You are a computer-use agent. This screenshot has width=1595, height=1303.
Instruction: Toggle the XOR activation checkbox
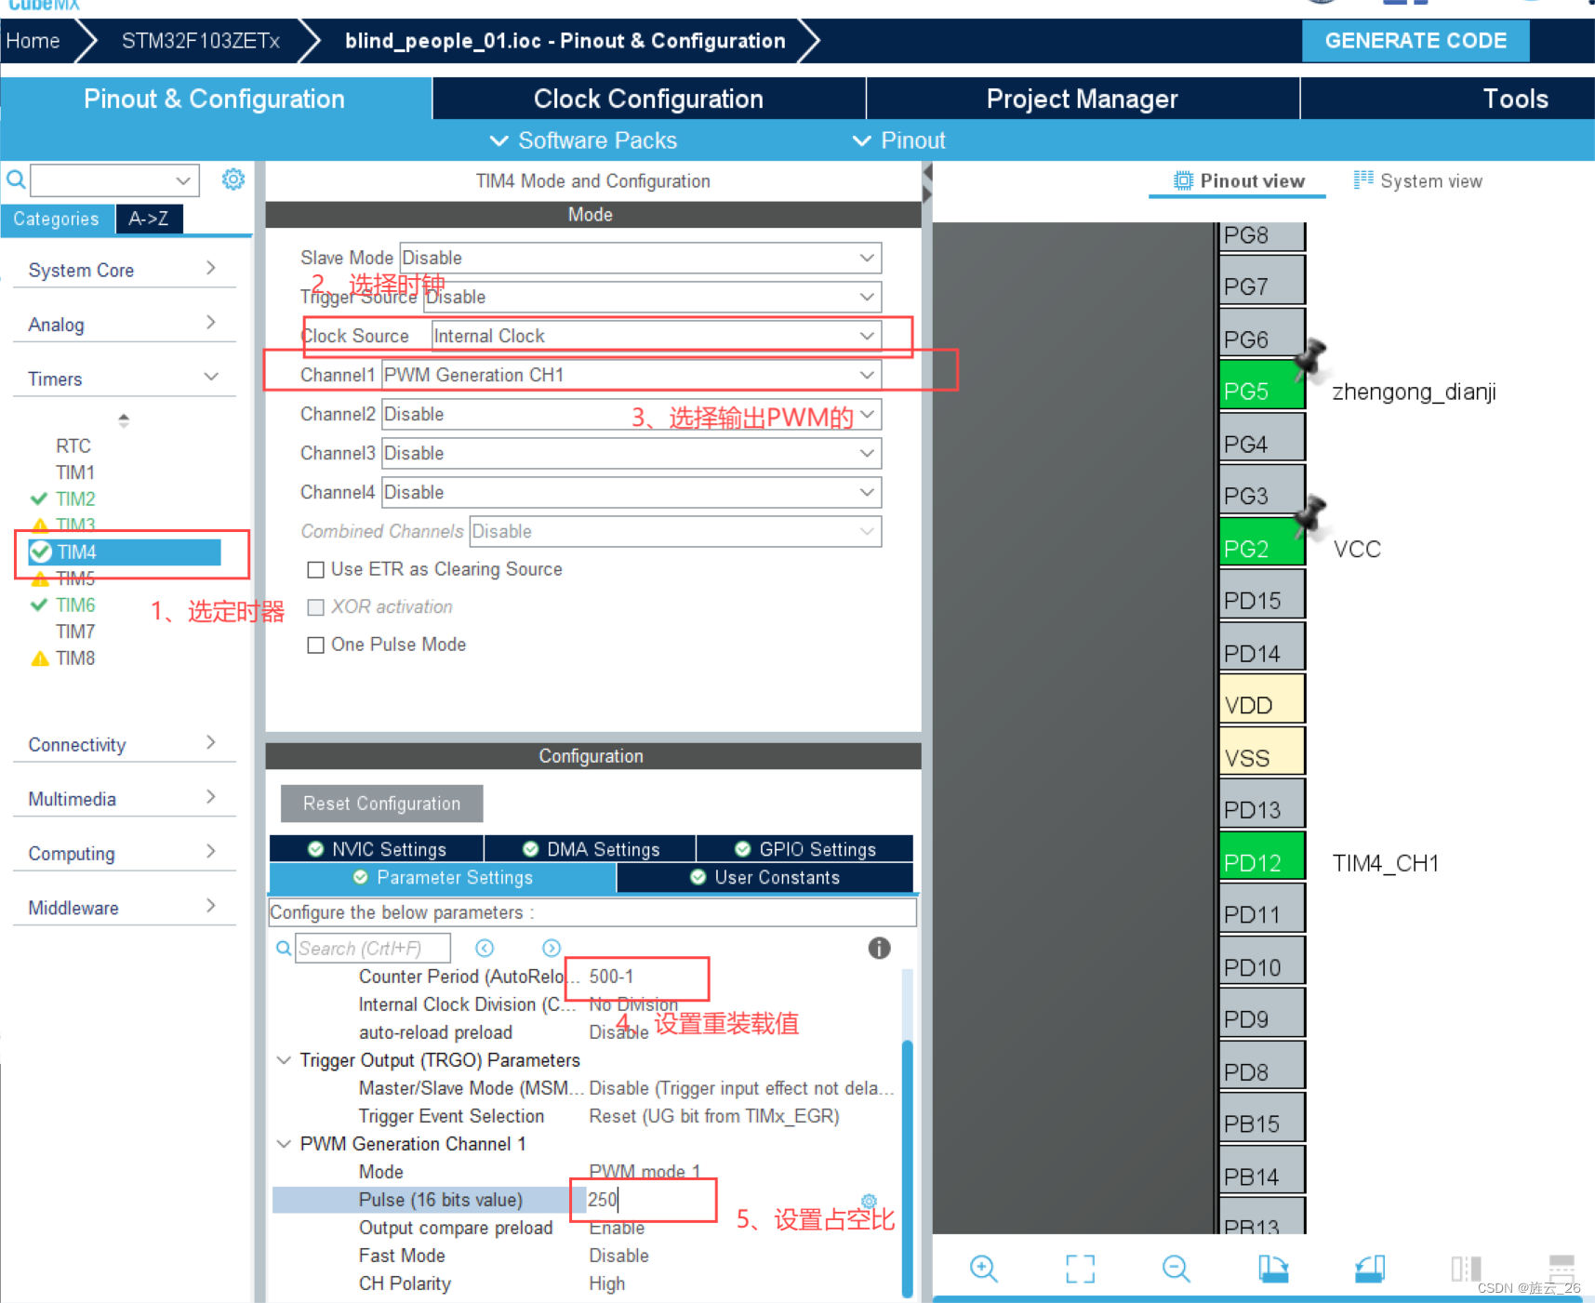pyautogui.click(x=316, y=607)
